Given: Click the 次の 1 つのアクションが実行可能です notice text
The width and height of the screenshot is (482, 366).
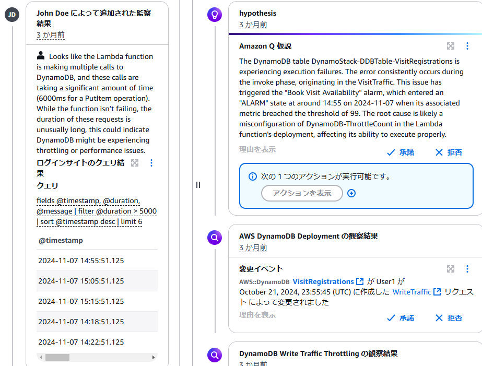Looking at the screenshot, I should [x=326, y=176].
